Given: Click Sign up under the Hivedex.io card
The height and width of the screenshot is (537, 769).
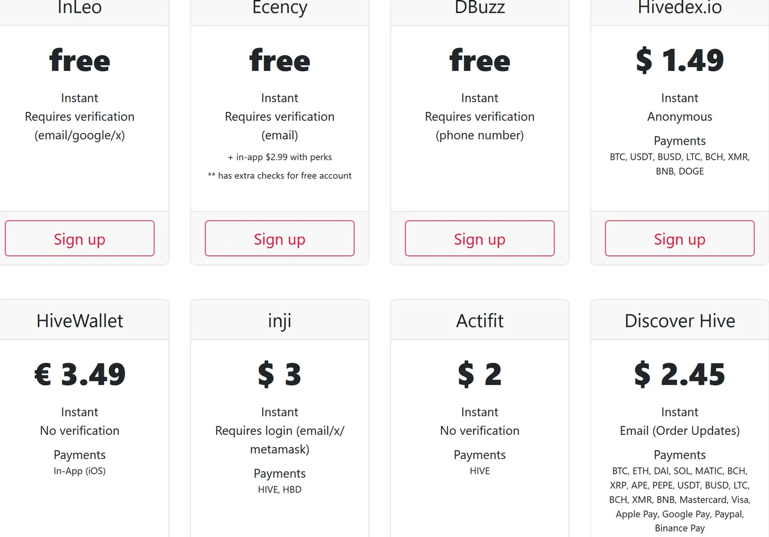Looking at the screenshot, I should (679, 238).
